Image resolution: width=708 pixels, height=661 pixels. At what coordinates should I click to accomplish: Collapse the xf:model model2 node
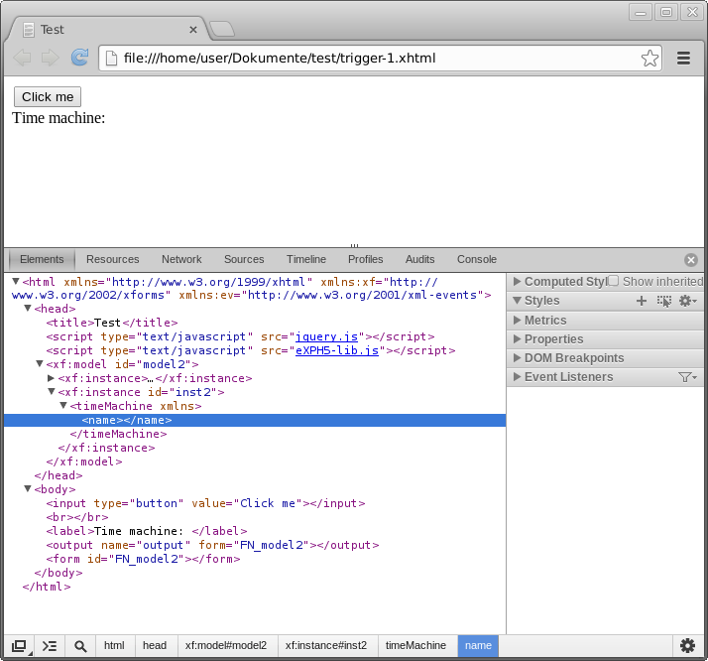tap(40, 363)
